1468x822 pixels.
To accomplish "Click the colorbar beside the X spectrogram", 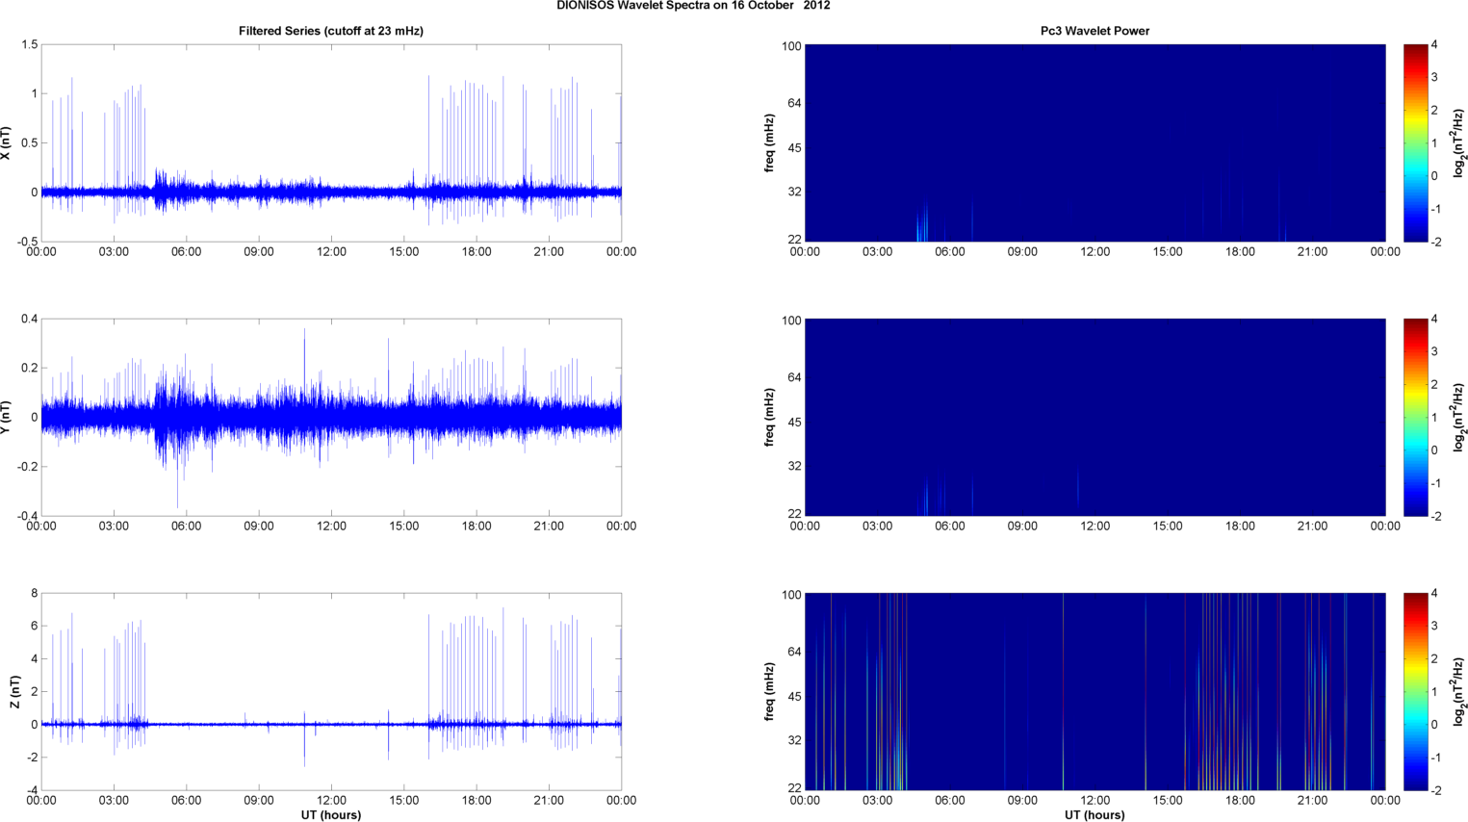I will (1415, 143).
